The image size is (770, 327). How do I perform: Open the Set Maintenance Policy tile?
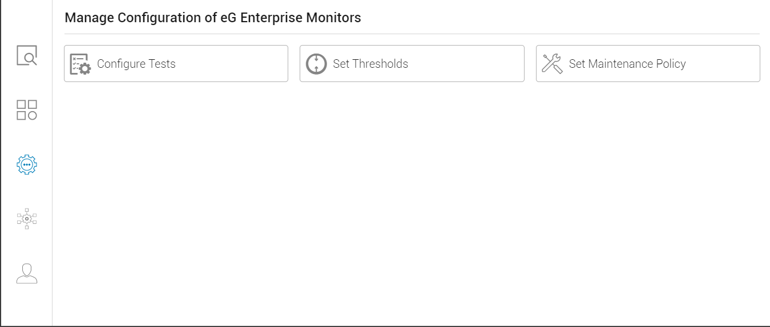tap(648, 64)
